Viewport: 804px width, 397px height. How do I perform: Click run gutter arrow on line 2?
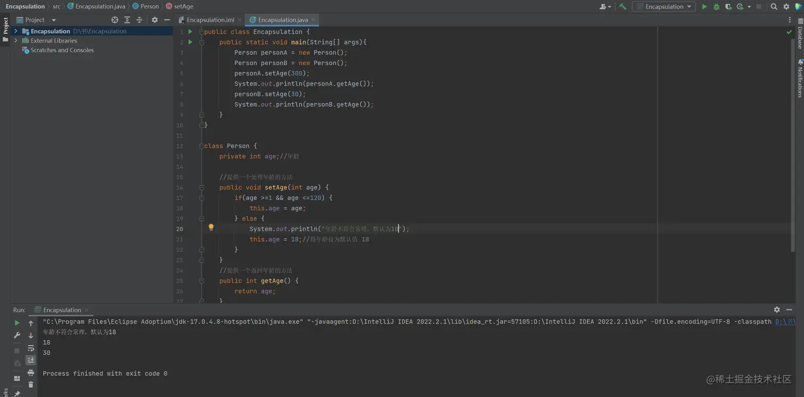tap(190, 42)
